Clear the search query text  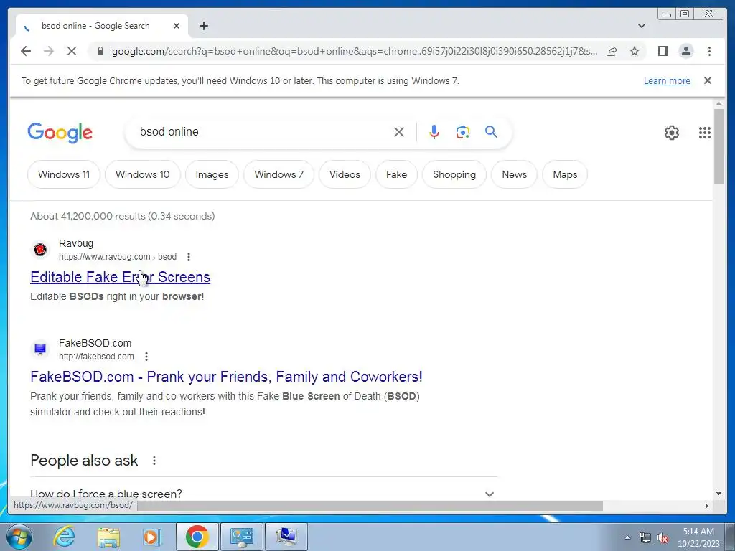click(399, 132)
